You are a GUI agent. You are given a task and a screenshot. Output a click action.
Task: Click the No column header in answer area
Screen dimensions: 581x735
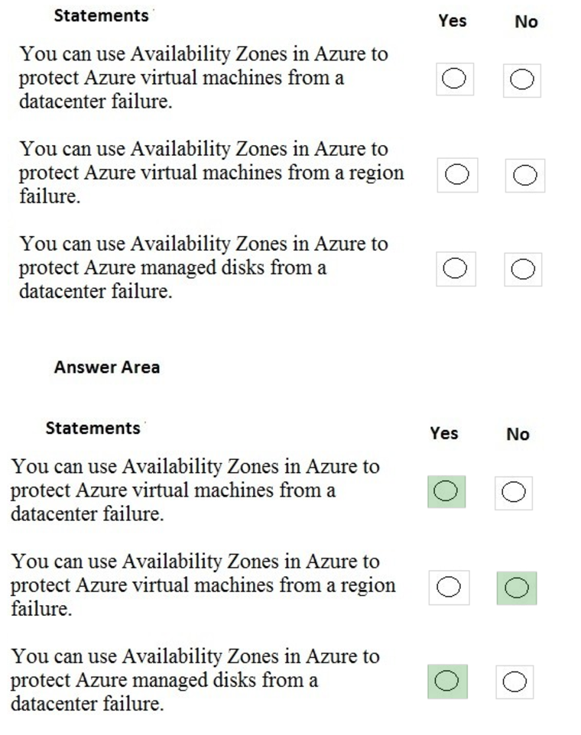[518, 434]
